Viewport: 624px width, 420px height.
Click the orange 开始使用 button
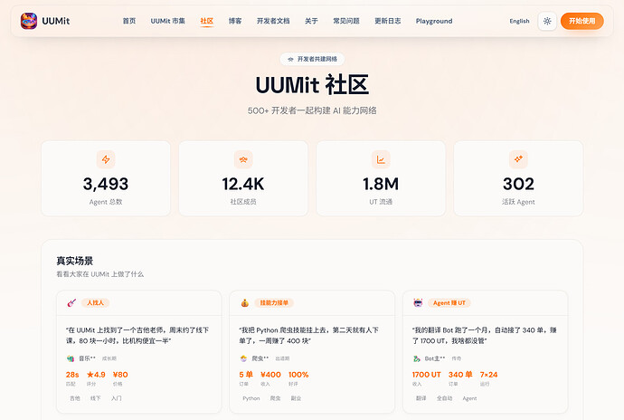point(581,21)
